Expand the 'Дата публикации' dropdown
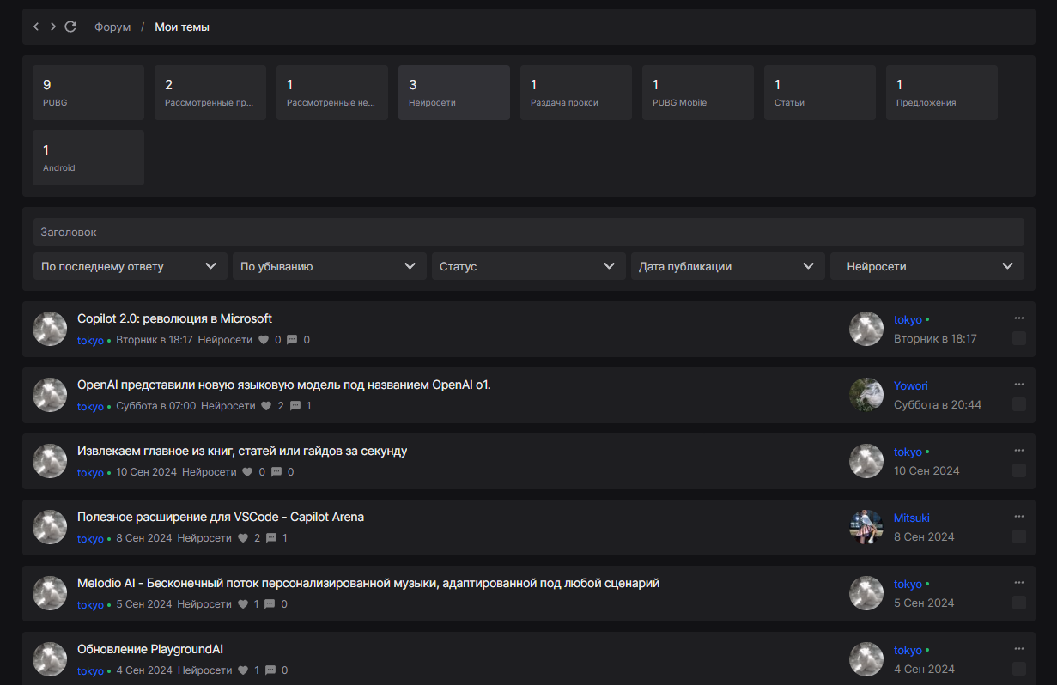The width and height of the screenshot is (1057, 685). 727,266
